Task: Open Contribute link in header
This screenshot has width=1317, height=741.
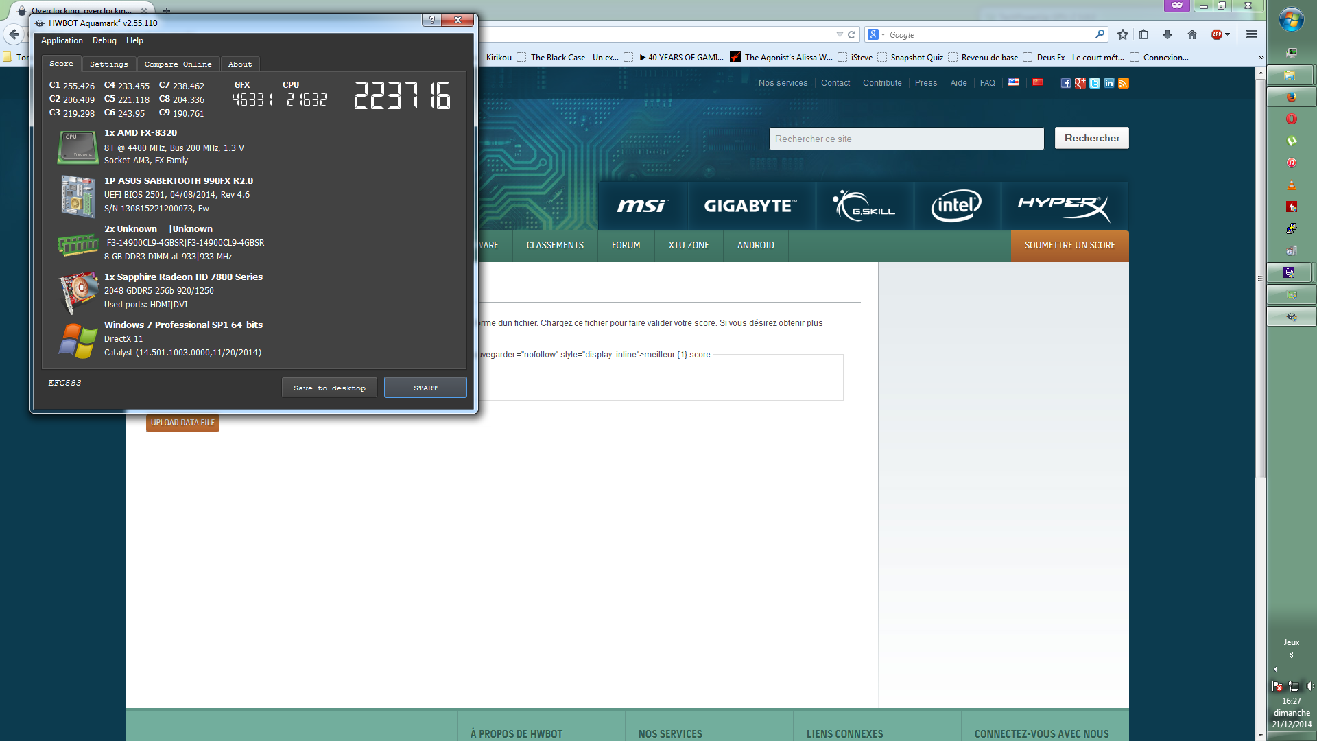Action: 882,83
